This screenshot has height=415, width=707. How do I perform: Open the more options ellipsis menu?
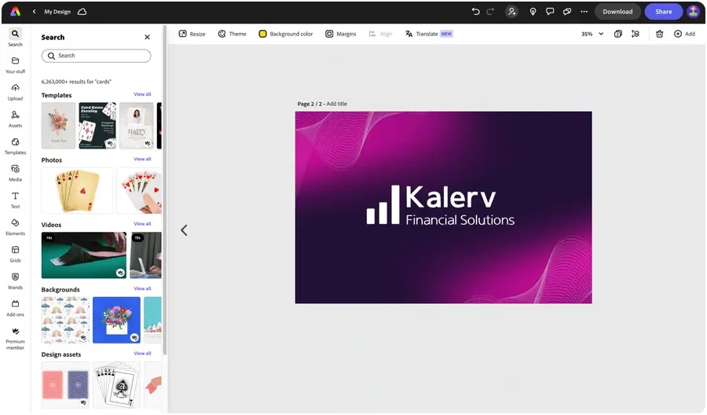coord(584,12)
